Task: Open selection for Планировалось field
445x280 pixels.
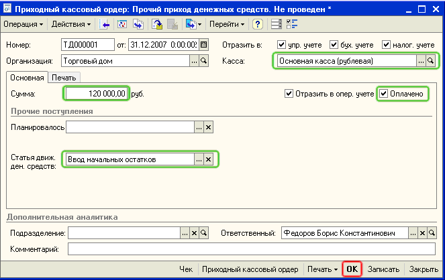Action: [x=199, y=127]
